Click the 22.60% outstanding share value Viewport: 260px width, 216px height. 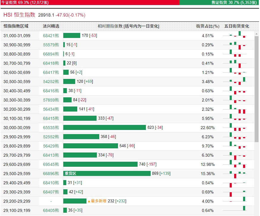pos(208,128)
